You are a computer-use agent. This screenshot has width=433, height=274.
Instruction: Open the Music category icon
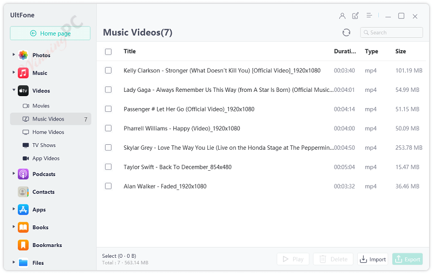[23, 73]
